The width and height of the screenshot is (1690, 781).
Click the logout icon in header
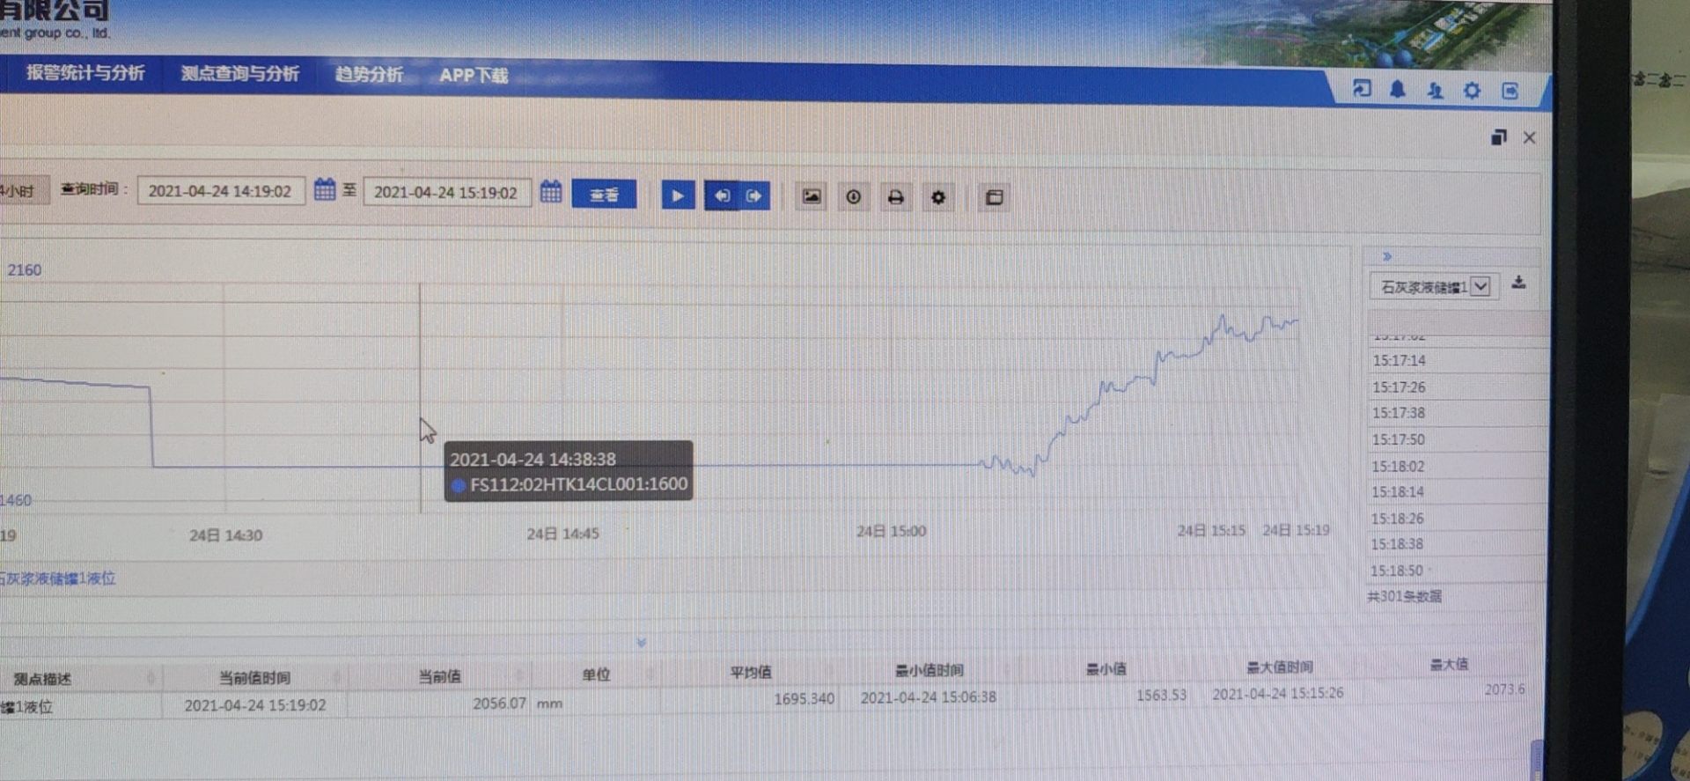1510,91
